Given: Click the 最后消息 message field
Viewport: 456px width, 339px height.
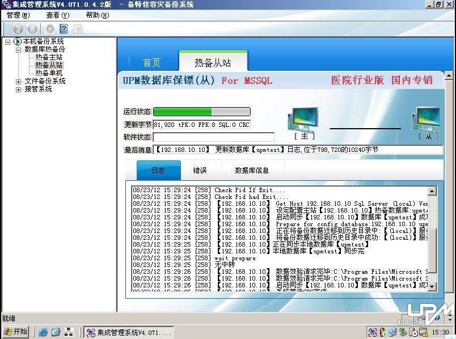Looking at the screenshot, I should click(298, 150).
